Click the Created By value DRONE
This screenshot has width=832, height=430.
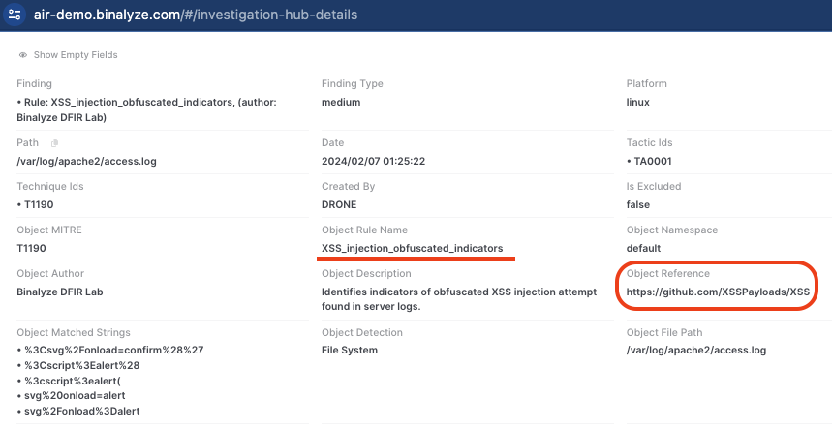[341, 204]
